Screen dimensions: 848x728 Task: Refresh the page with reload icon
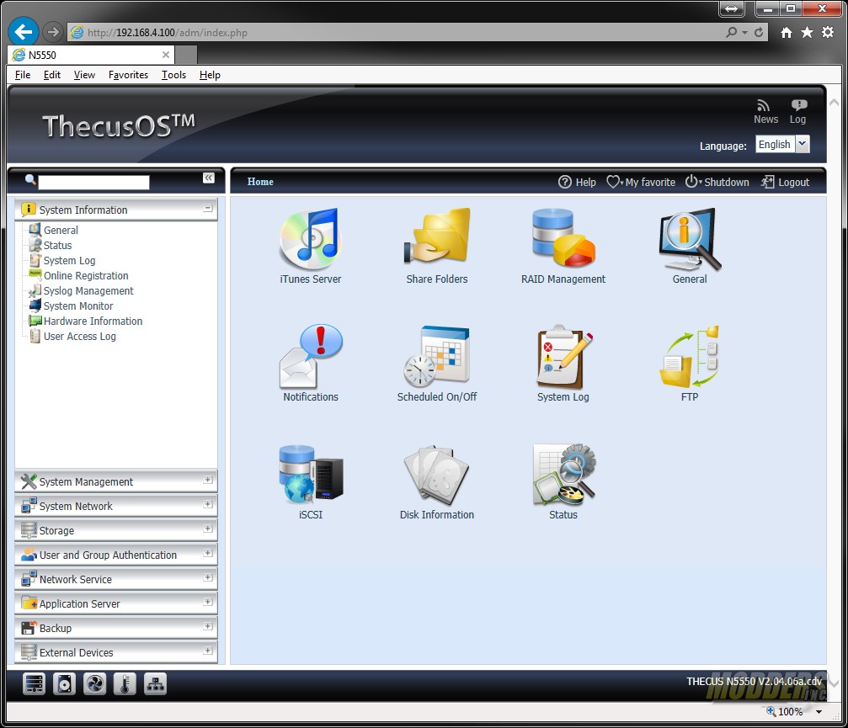point(759,33)
